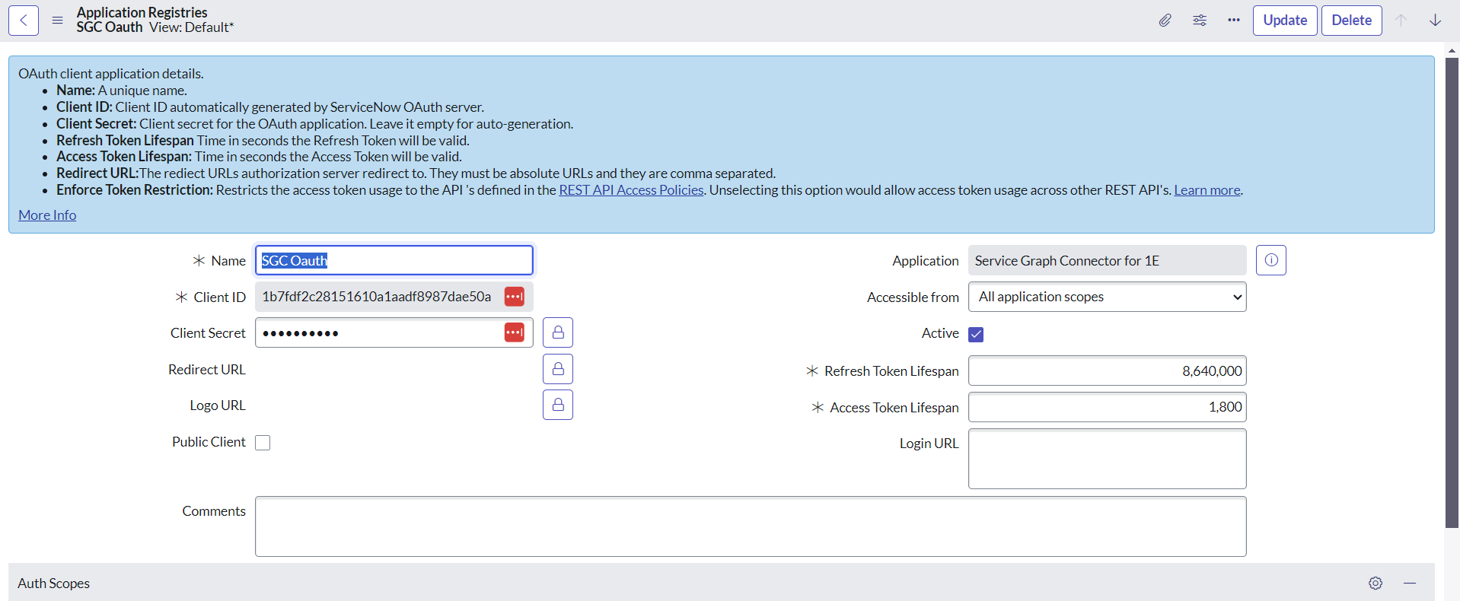Click the Delete button
The image size is (1460, 601).
tap(1351, 21)
